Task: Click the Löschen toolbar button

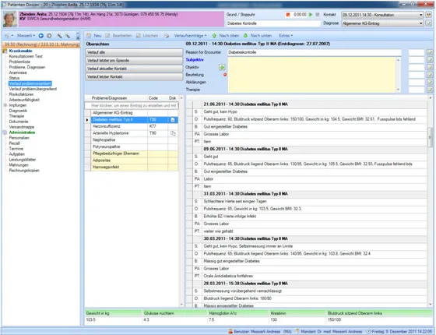Action: pos(147,36)
